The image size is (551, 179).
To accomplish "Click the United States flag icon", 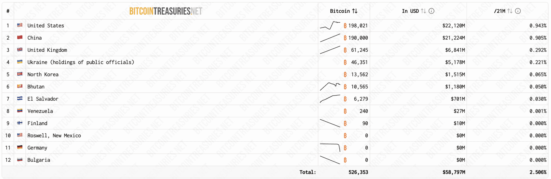I will coord(20,25).
